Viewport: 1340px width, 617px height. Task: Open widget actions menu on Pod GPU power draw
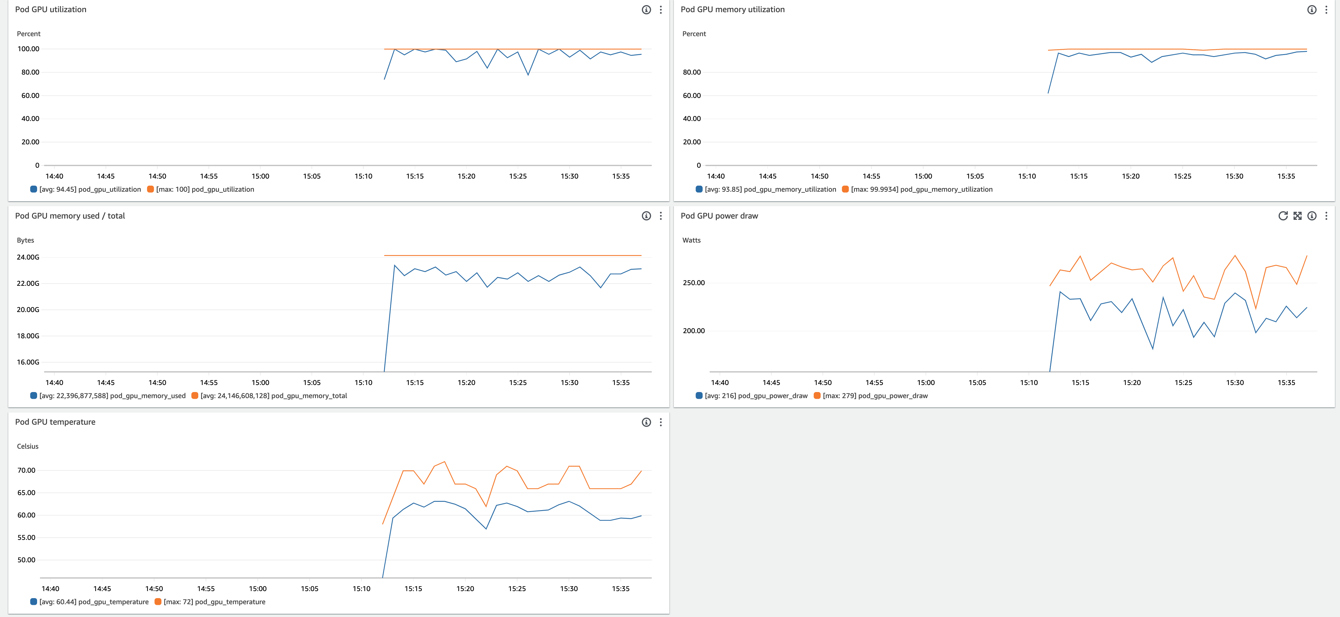pos(1326,216)
